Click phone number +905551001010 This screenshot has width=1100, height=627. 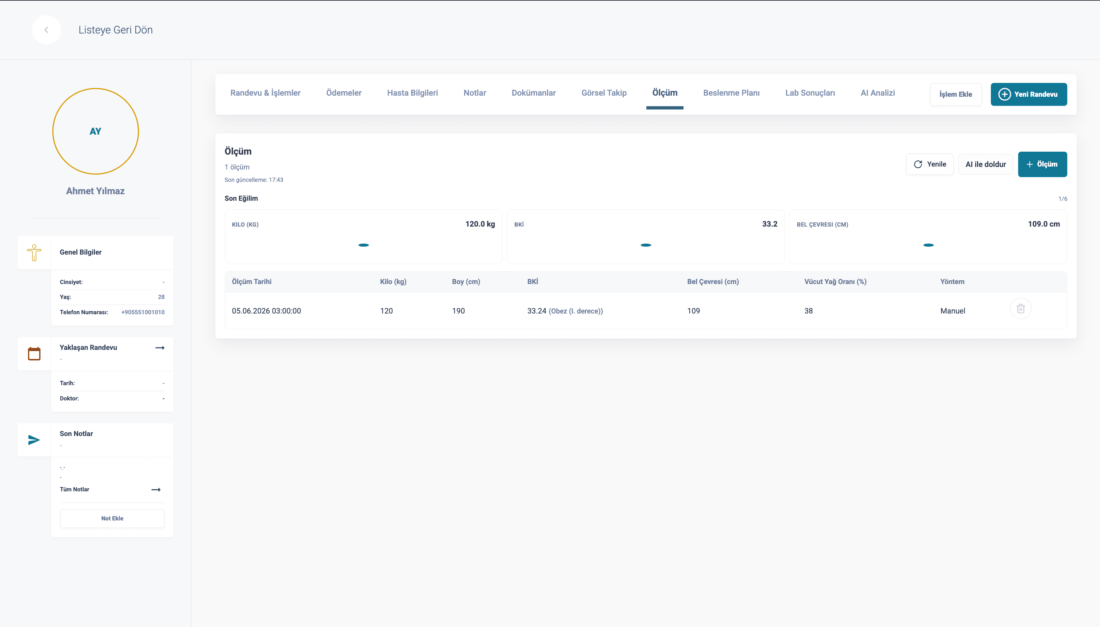pyautogui.click(x=143, y=312)
